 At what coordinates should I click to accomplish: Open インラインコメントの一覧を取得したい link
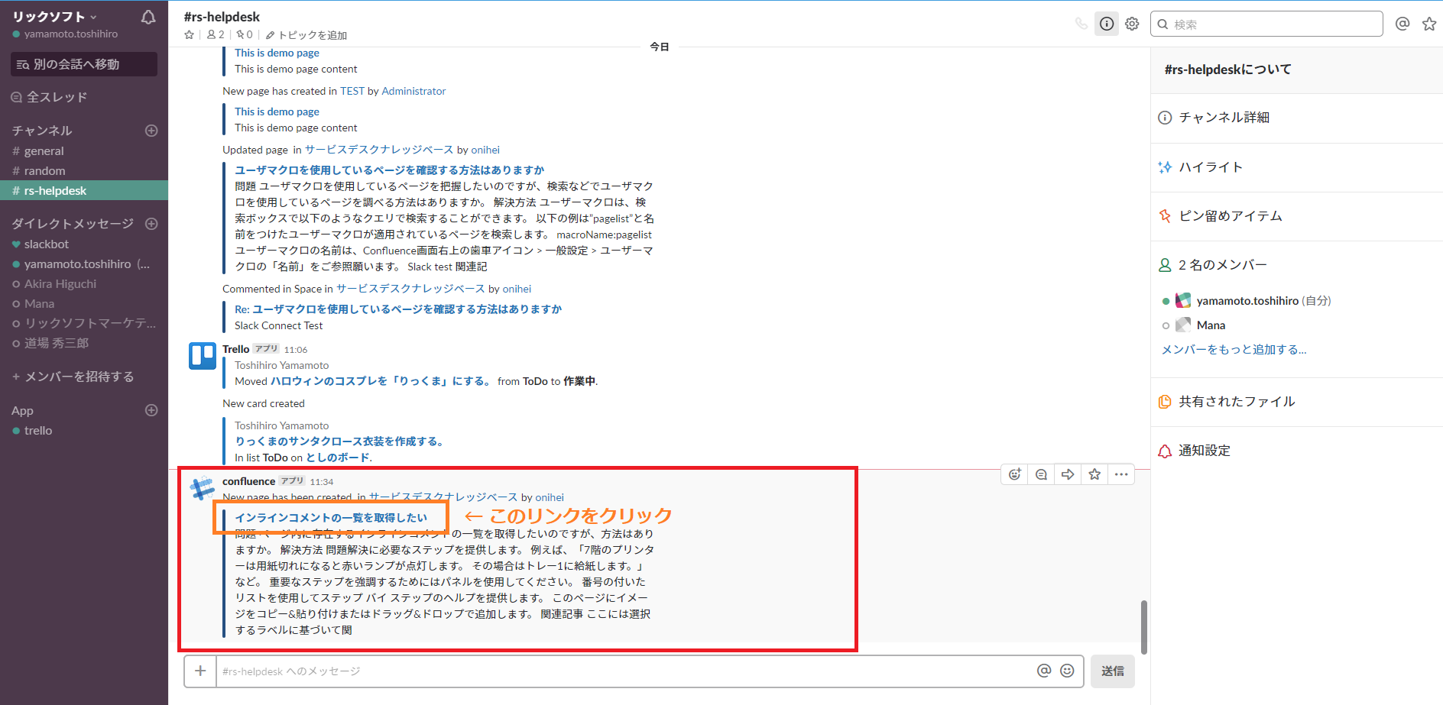331,518
